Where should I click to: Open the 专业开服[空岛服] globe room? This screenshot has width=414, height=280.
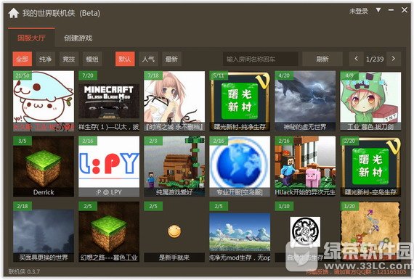coord(240,166)
